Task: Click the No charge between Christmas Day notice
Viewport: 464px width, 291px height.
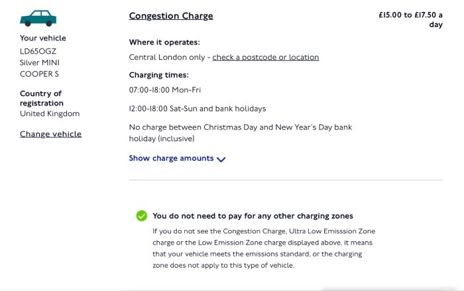Action: [240, 133]
